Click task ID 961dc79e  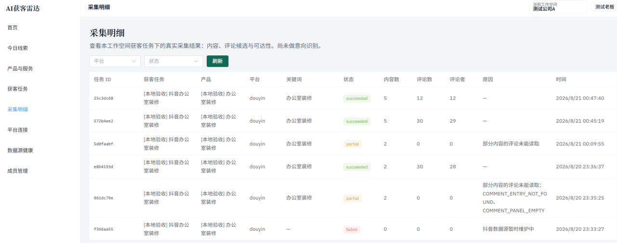point(104,198)
